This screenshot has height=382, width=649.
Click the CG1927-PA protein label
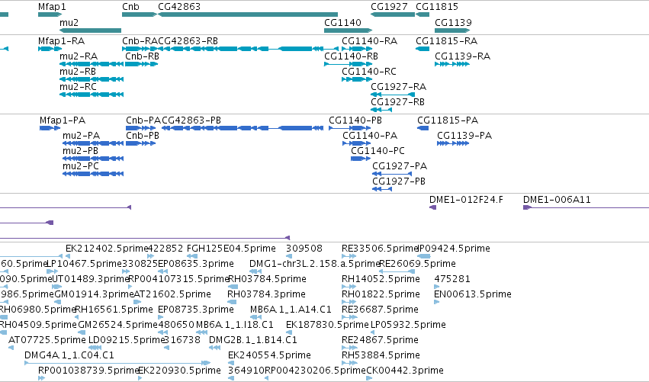[x=400, y=166]
